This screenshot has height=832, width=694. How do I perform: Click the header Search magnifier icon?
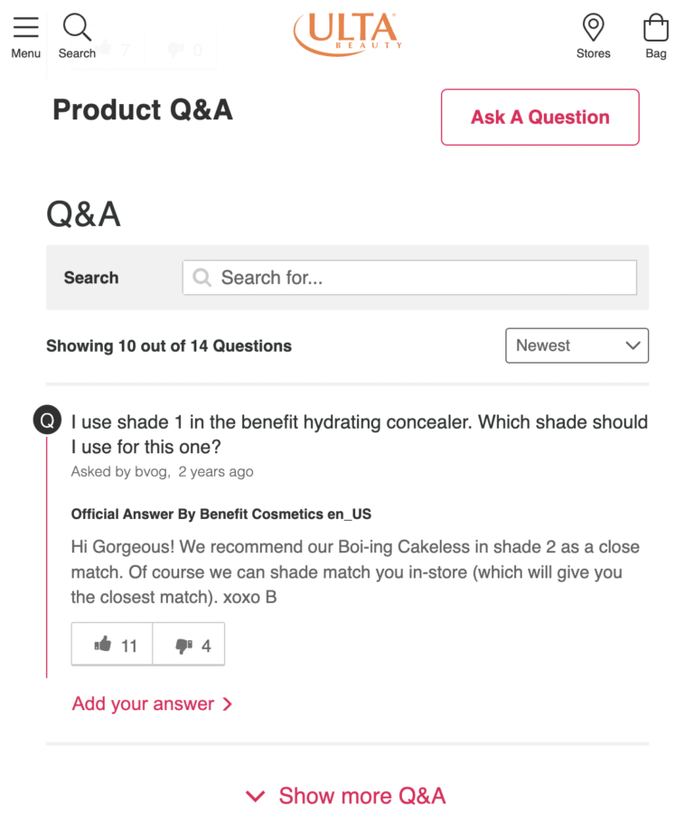77,27
